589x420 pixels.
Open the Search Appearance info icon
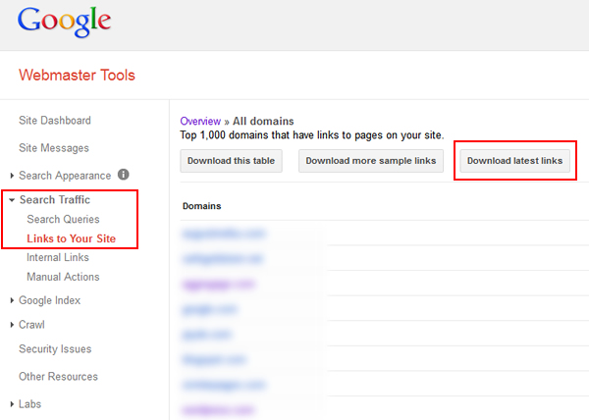click(124, 175)
